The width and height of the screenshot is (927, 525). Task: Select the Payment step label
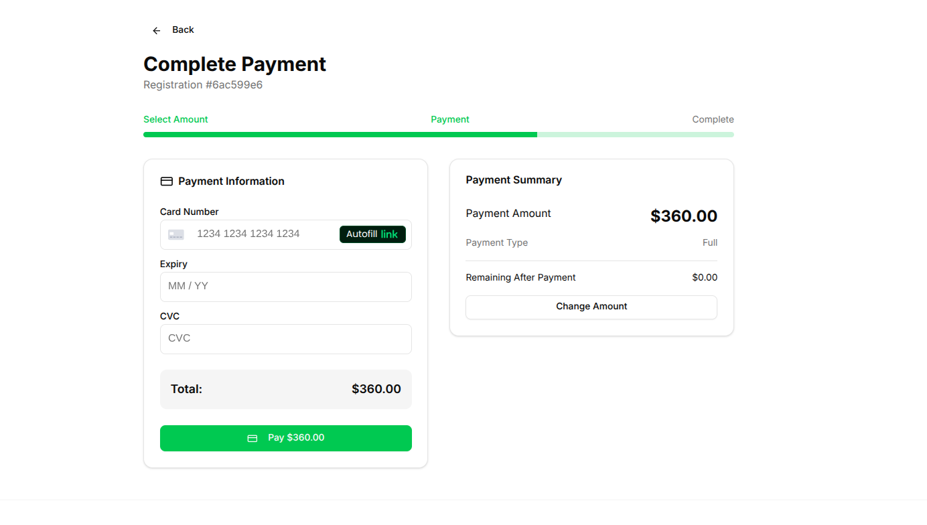(449, 119)
